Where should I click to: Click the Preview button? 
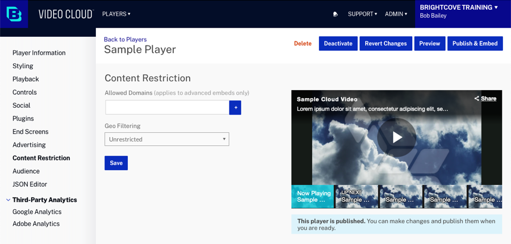[x=430, y=43]
